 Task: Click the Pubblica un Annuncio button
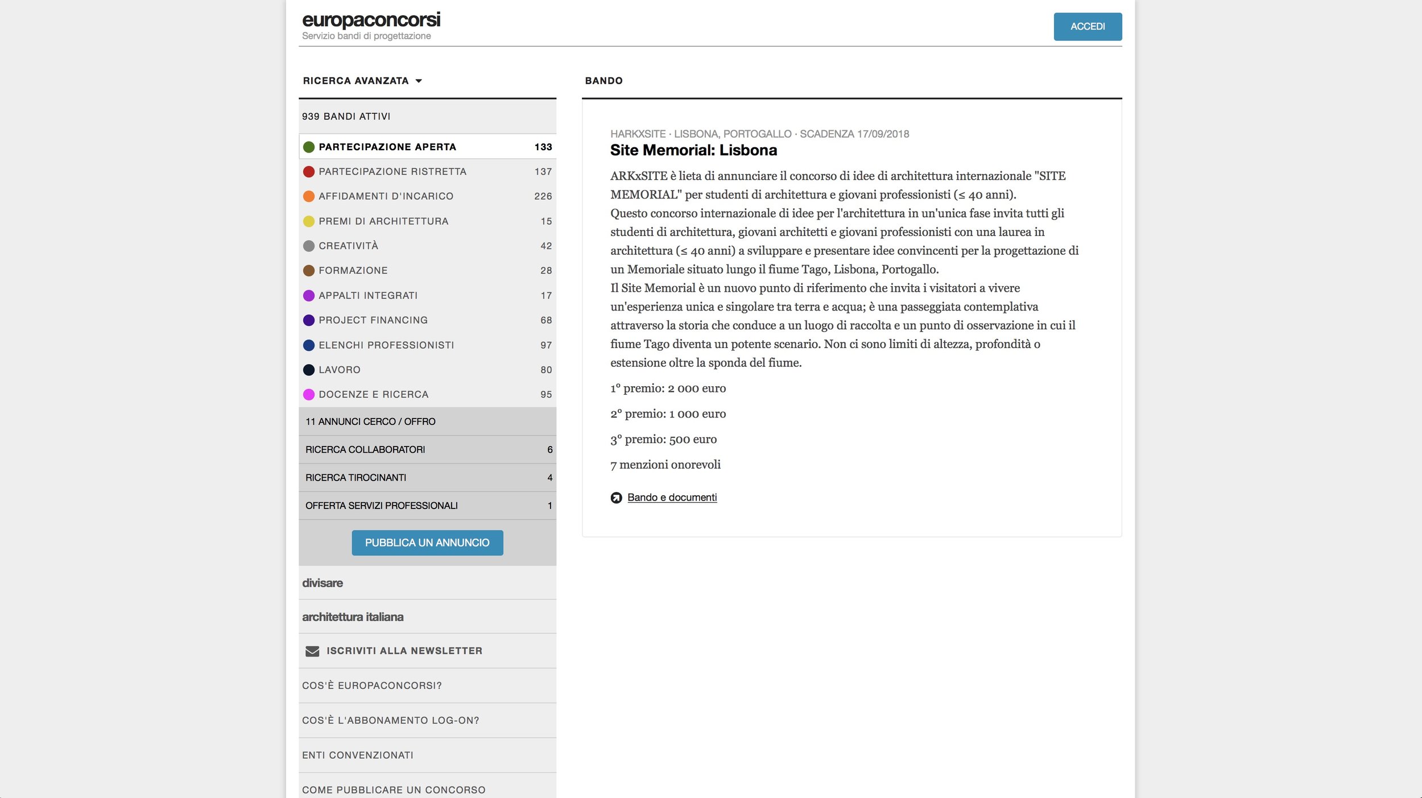coord(427,543)
